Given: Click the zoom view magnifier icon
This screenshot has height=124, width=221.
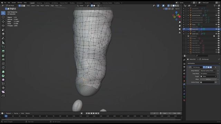Looking at the screenshot, I should (x=180, y=22).
